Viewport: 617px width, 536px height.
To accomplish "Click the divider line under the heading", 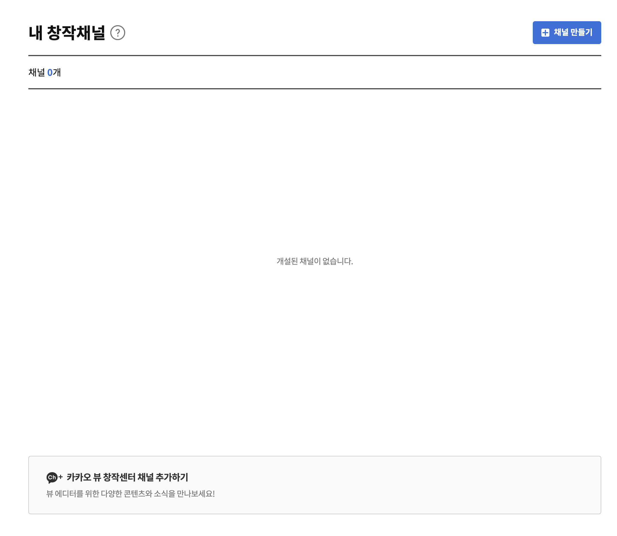I will [315, 55].
